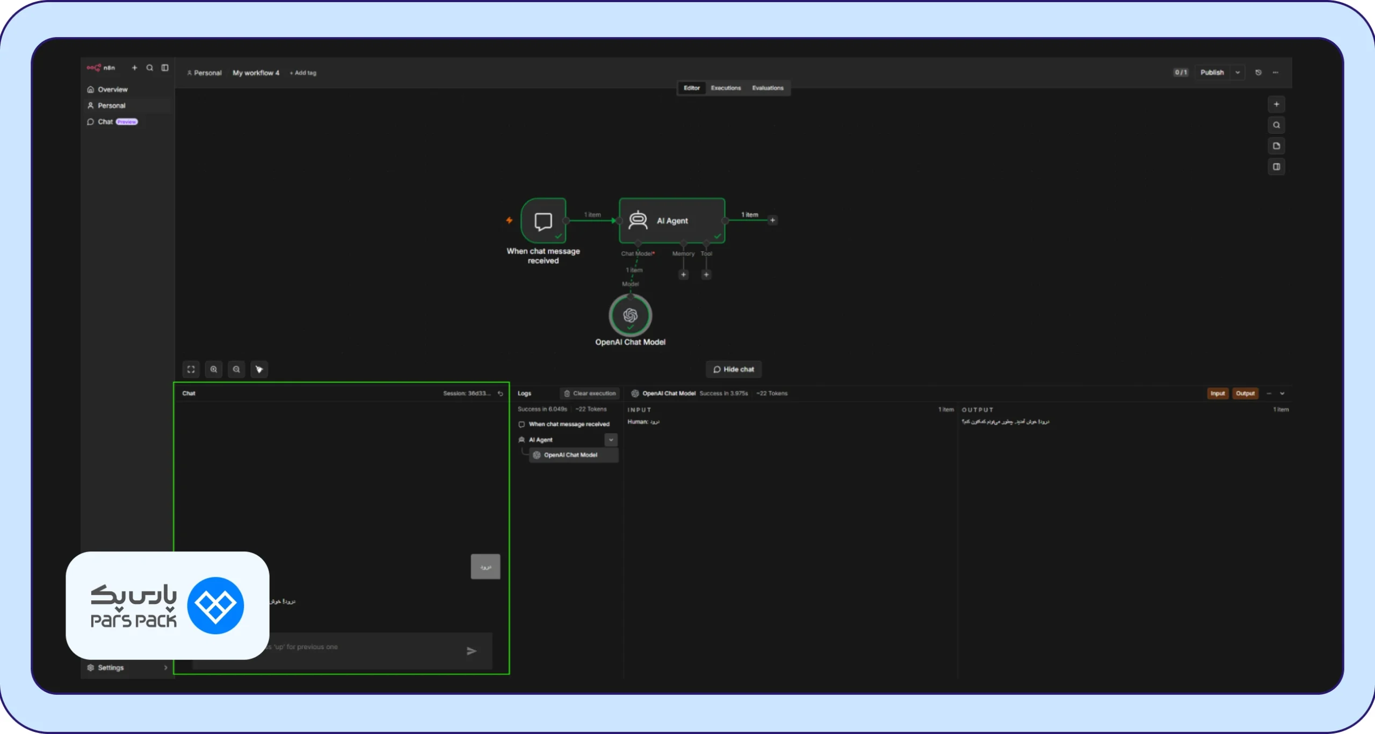Fit workflow to view icon
Screen dimensions: 1375x734
pyautogui.click(x=191, y=369)
